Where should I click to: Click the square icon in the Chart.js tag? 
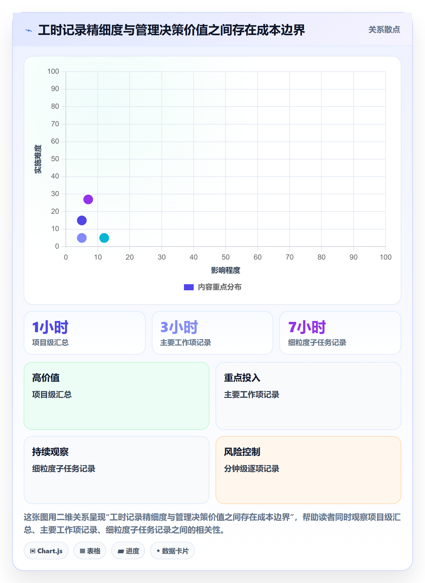pos(33,551)
